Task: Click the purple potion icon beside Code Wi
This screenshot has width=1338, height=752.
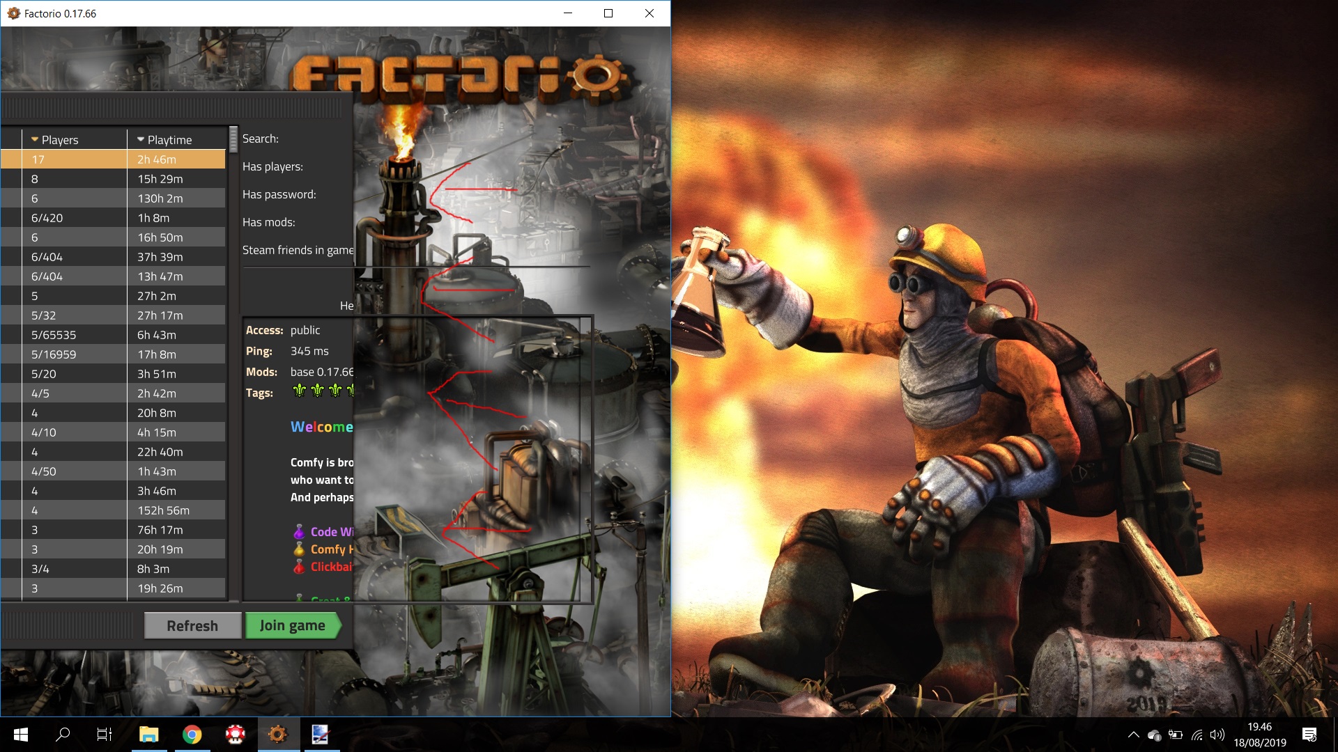Action: click(x=299, y=532)
